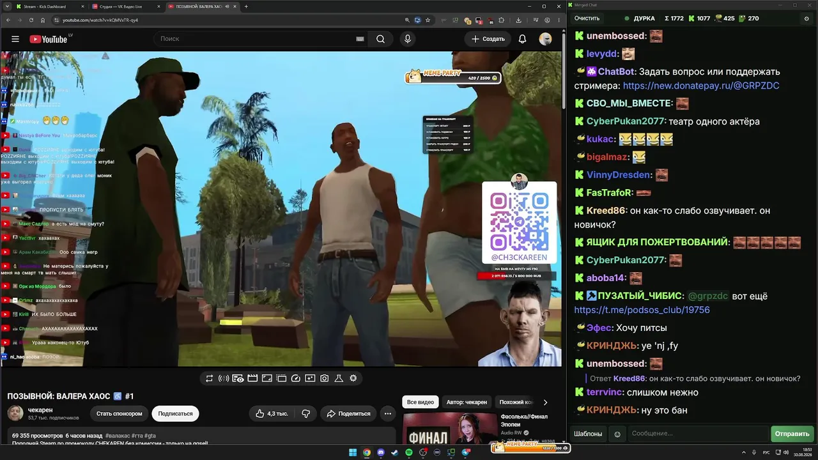This screenshot has width=818, height=460.
Task: Click the Стать спонсором button
Action: coord(119,413)
